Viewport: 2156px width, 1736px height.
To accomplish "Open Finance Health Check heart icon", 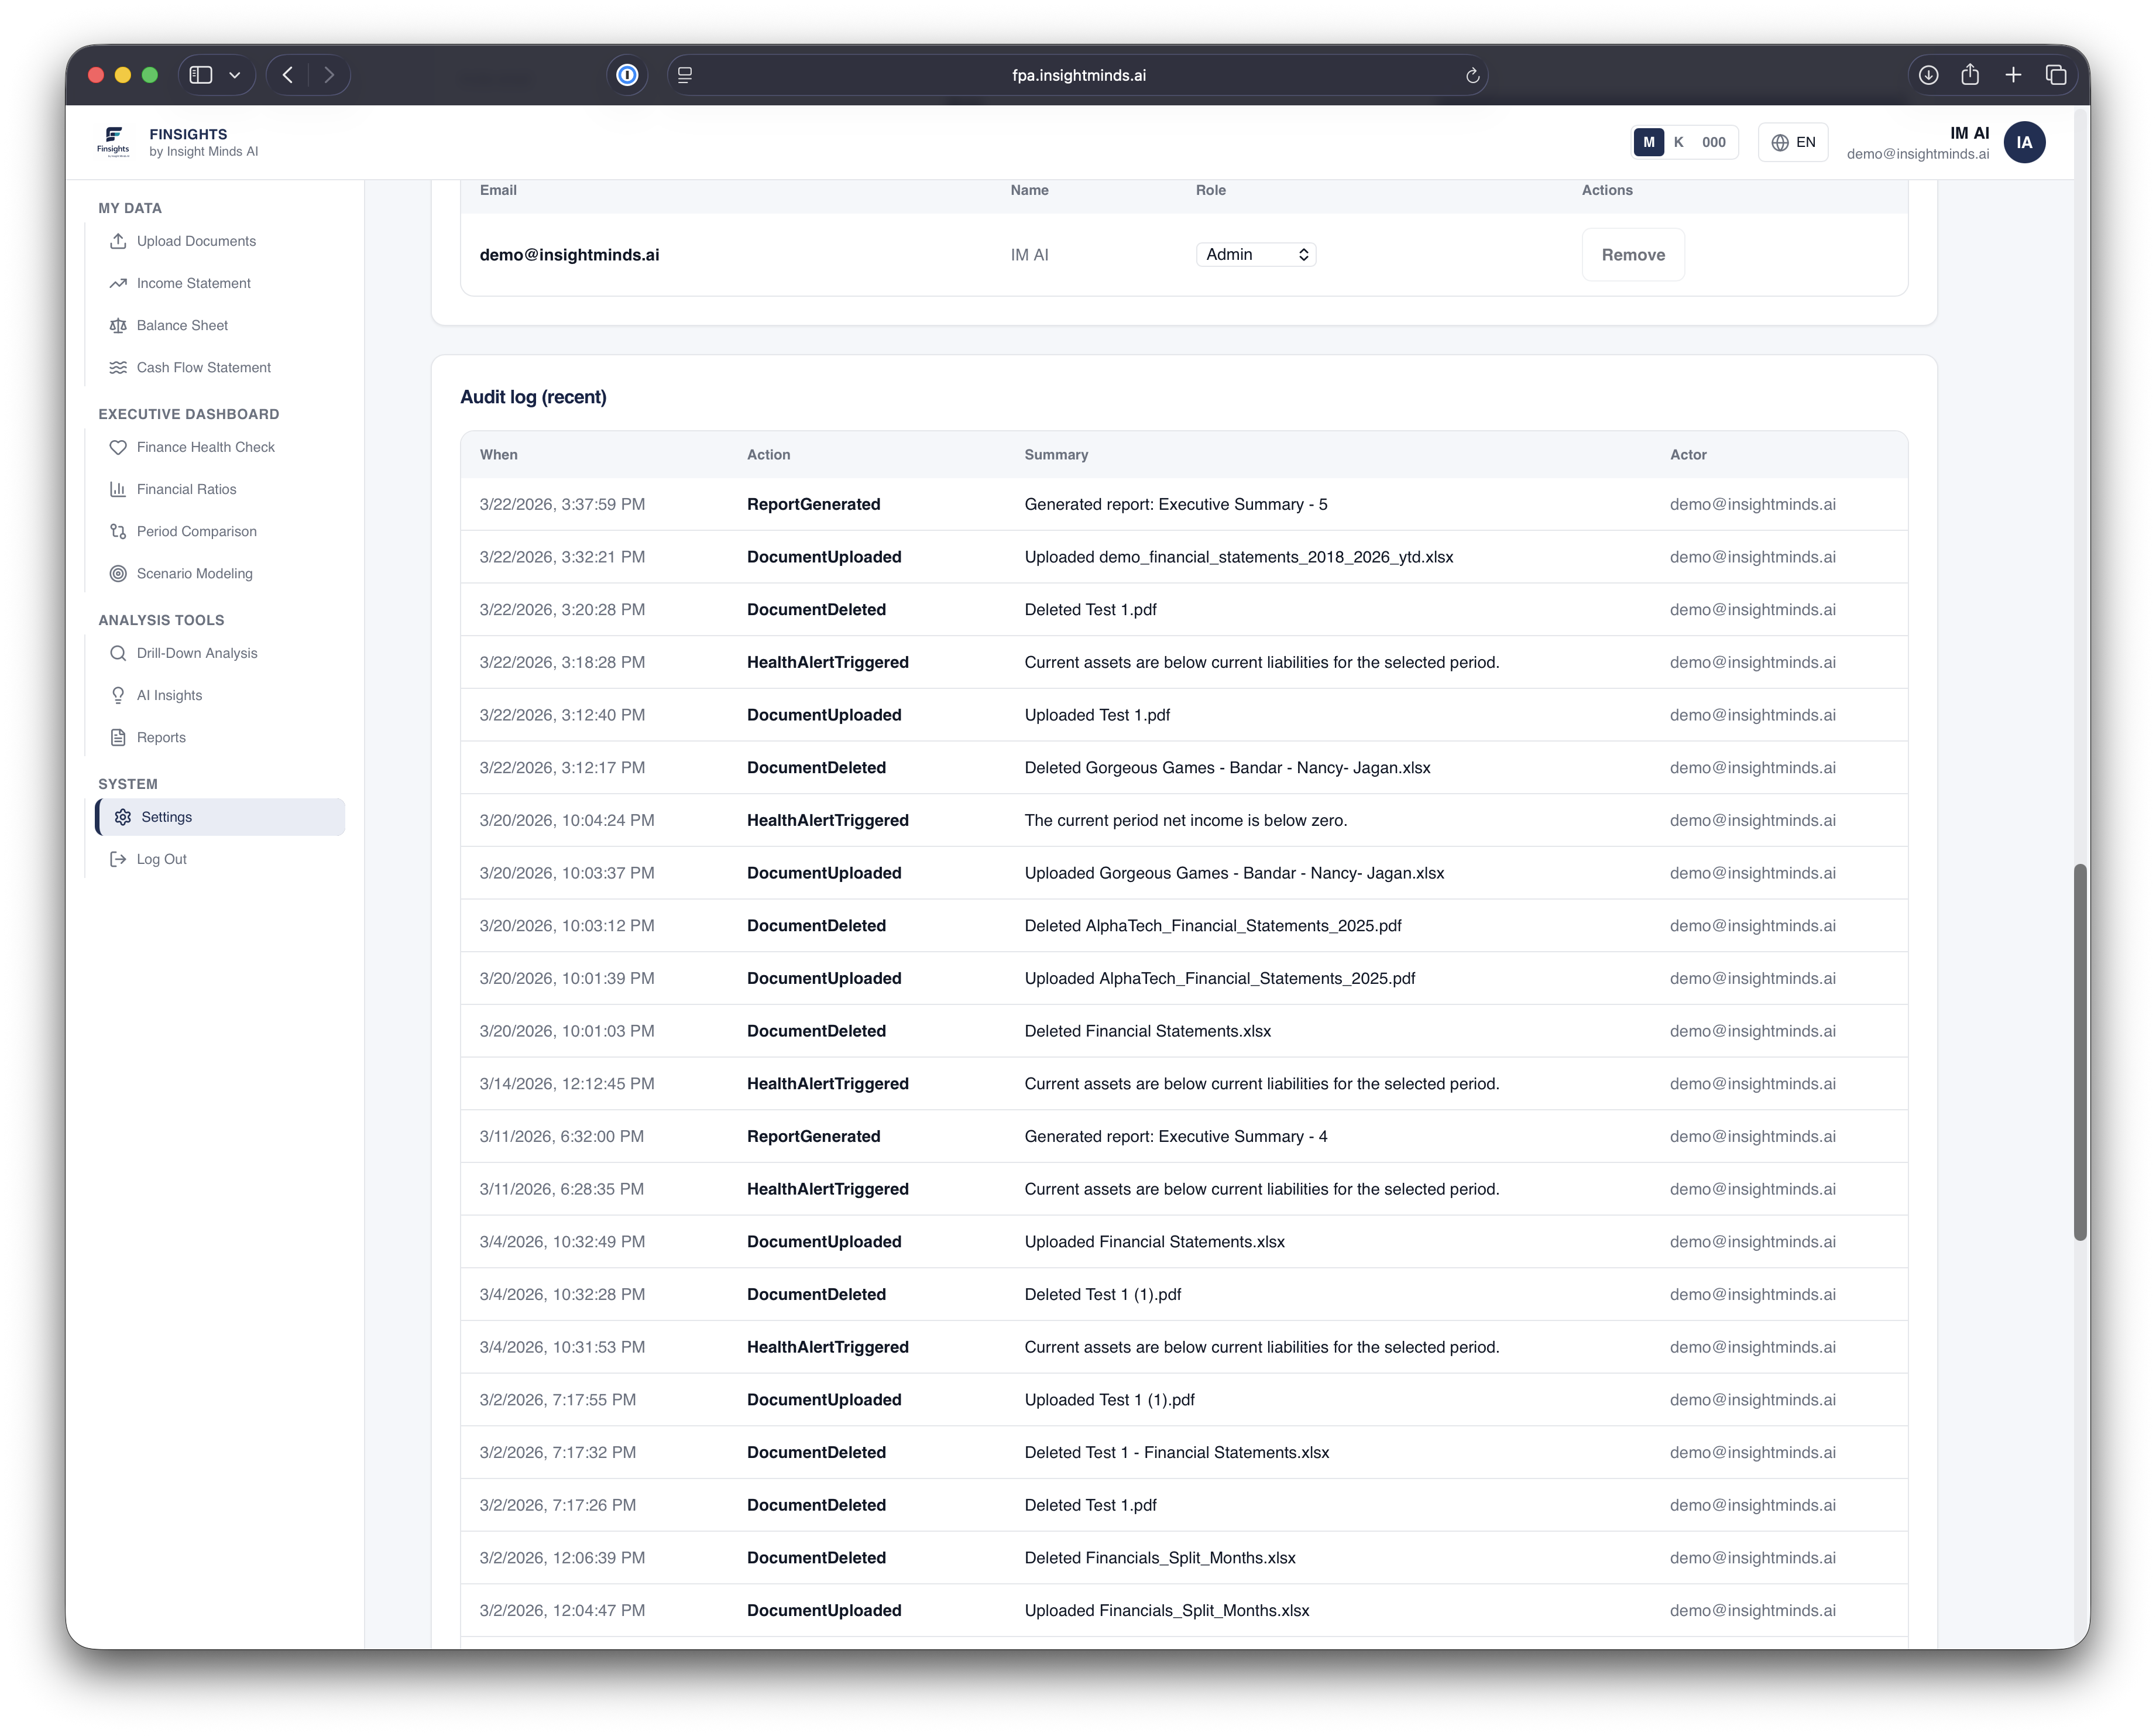I will point(119,447).
